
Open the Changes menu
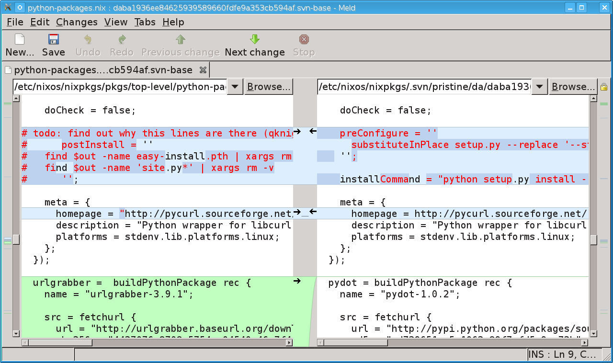coord(77,22)
